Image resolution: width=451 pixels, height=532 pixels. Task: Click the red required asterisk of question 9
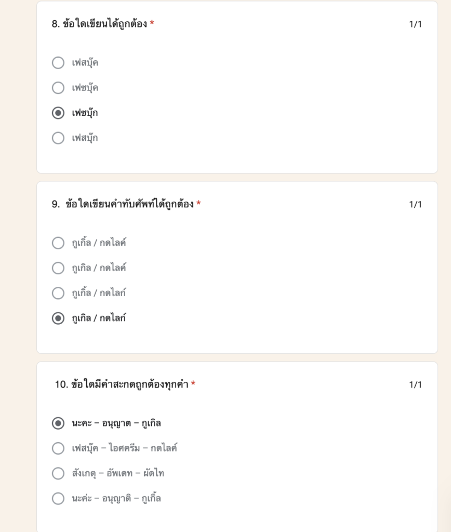click(x=198, y=203)
